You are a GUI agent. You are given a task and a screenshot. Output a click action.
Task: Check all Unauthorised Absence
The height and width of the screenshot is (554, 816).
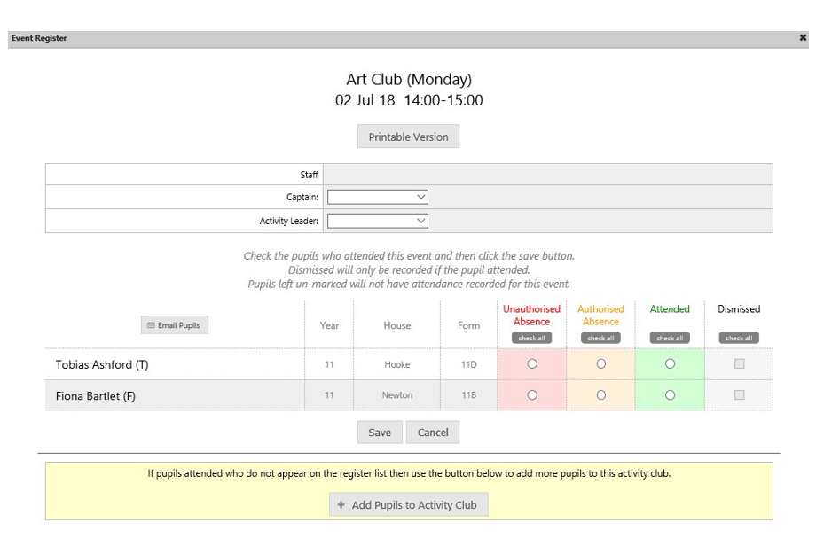tap(531, 338)
